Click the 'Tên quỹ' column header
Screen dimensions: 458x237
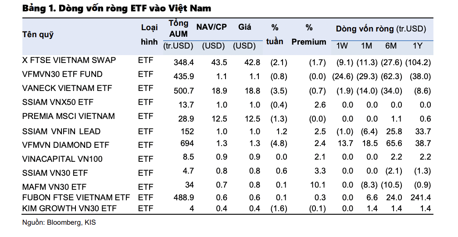coord(38,35)
